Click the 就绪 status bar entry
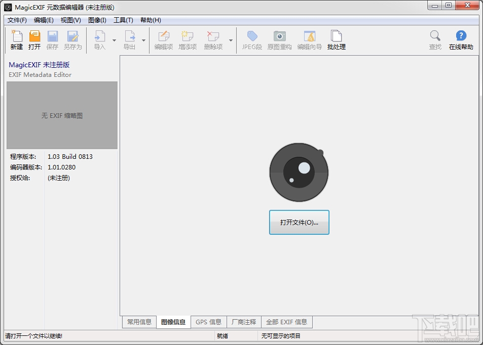 (222, 336)
